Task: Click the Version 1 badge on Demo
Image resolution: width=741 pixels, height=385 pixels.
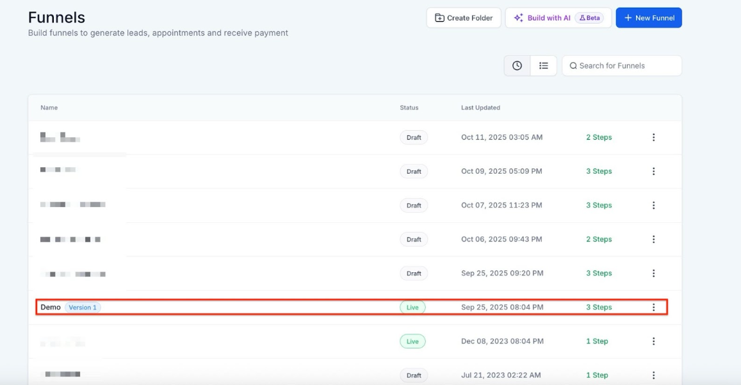Action: pyautogui.click(x=83, y=307)
